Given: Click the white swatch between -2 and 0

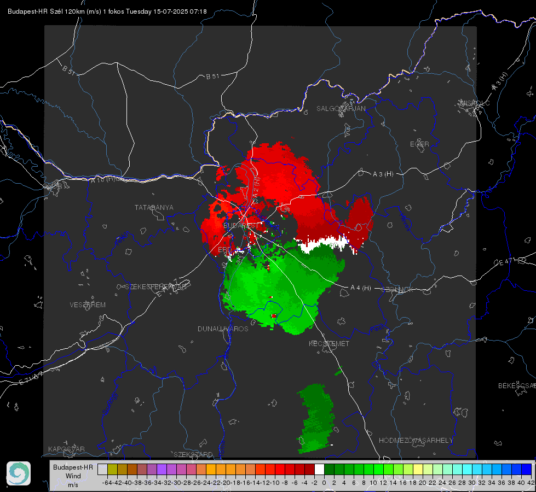Looking at the screenshot, I should pyautogui.click(x=319, y=469).
